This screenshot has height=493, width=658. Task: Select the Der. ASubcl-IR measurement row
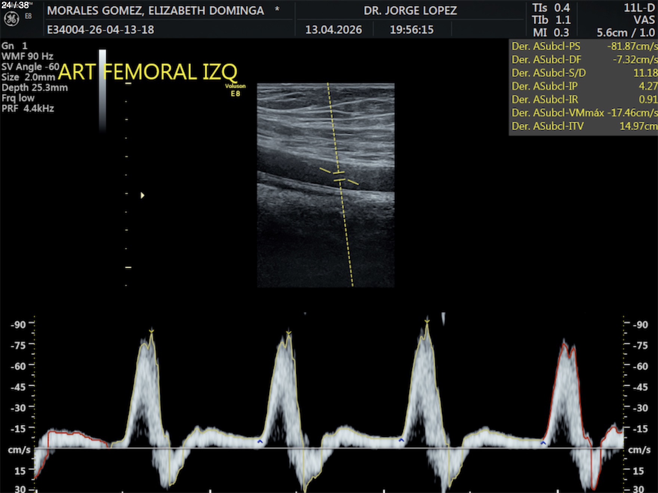[584, 99]
